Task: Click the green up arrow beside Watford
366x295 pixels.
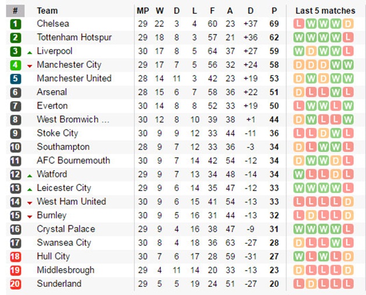Action: pyautogui.click(x=30, y=176)
